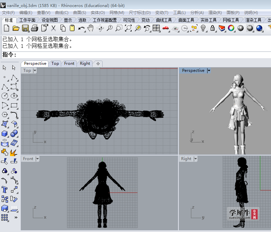Click the Explode icon
The height and width of the screenshot is (232, 271).
pyautogui.click(x=14, y=153)
